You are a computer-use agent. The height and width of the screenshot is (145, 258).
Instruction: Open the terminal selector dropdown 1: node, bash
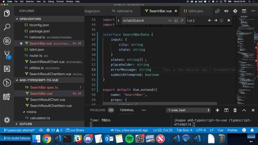pos(188,110)
